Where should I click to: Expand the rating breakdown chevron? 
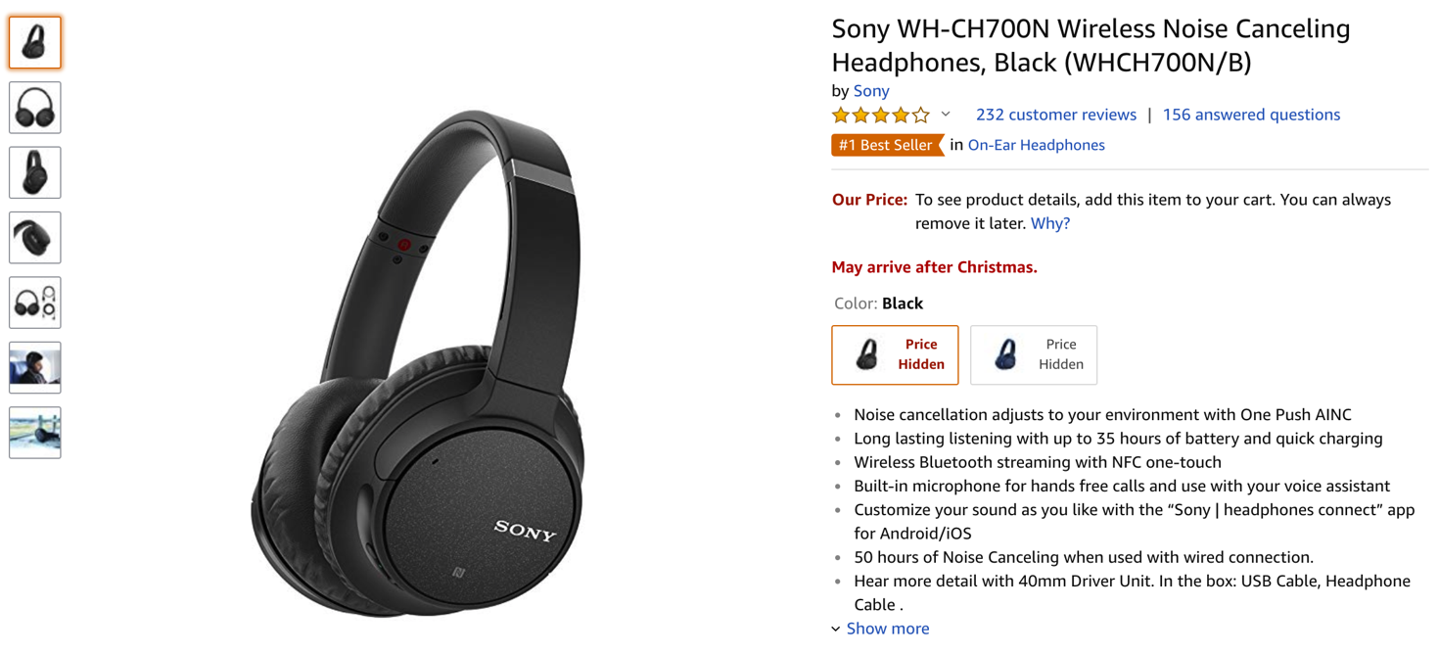pos(946,115)
